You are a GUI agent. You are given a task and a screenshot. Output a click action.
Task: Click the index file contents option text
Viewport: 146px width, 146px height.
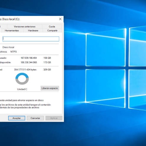[x=25, y=106]
